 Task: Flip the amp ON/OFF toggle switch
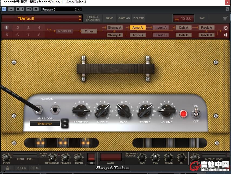[196, 113]
